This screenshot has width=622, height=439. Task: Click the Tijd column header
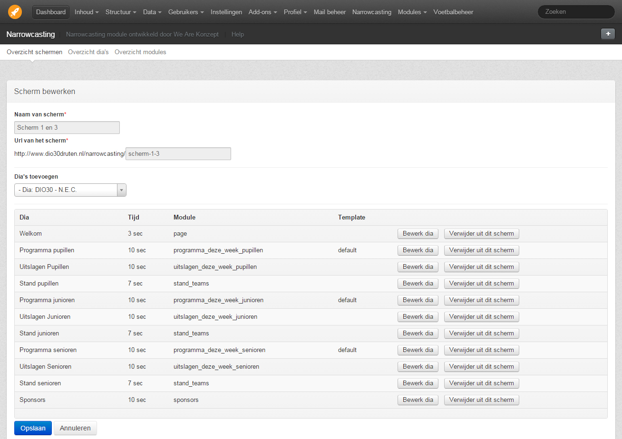[134, 217]
